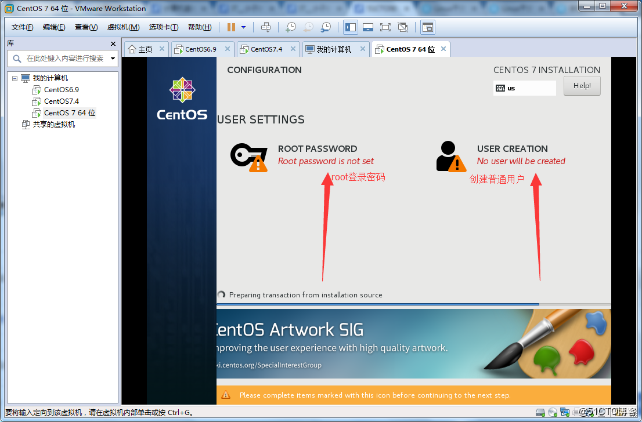This screenshot has height=422, width=642.
Task: Click the Send Ctrl+Alt+Del toolbar icon
Action: tap(266, 27)
